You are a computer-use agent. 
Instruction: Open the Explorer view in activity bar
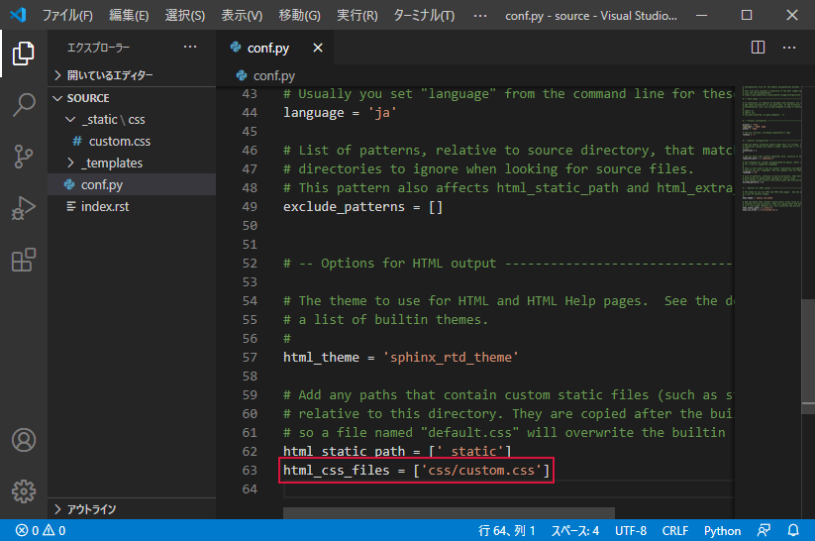click(x=24, y=54)
